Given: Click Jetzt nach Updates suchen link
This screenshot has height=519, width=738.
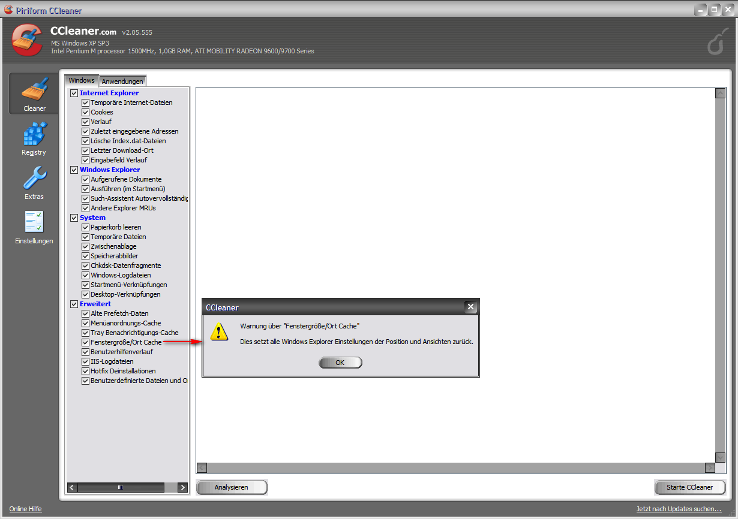Looking at the screenshot, I should coord(679,509).
